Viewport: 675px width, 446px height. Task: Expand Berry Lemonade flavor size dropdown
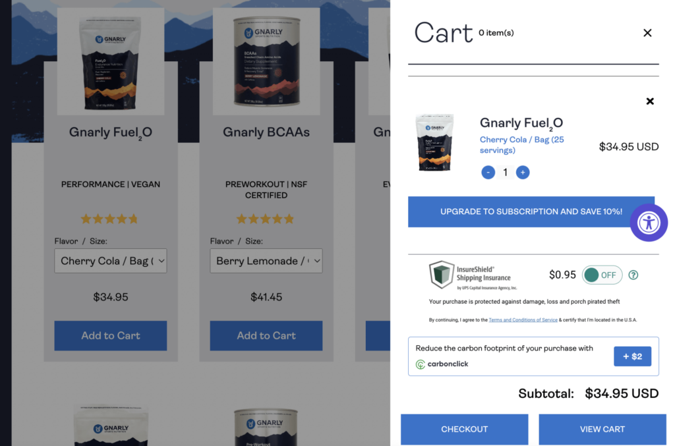pyautogui.click(x=266, y=261)
